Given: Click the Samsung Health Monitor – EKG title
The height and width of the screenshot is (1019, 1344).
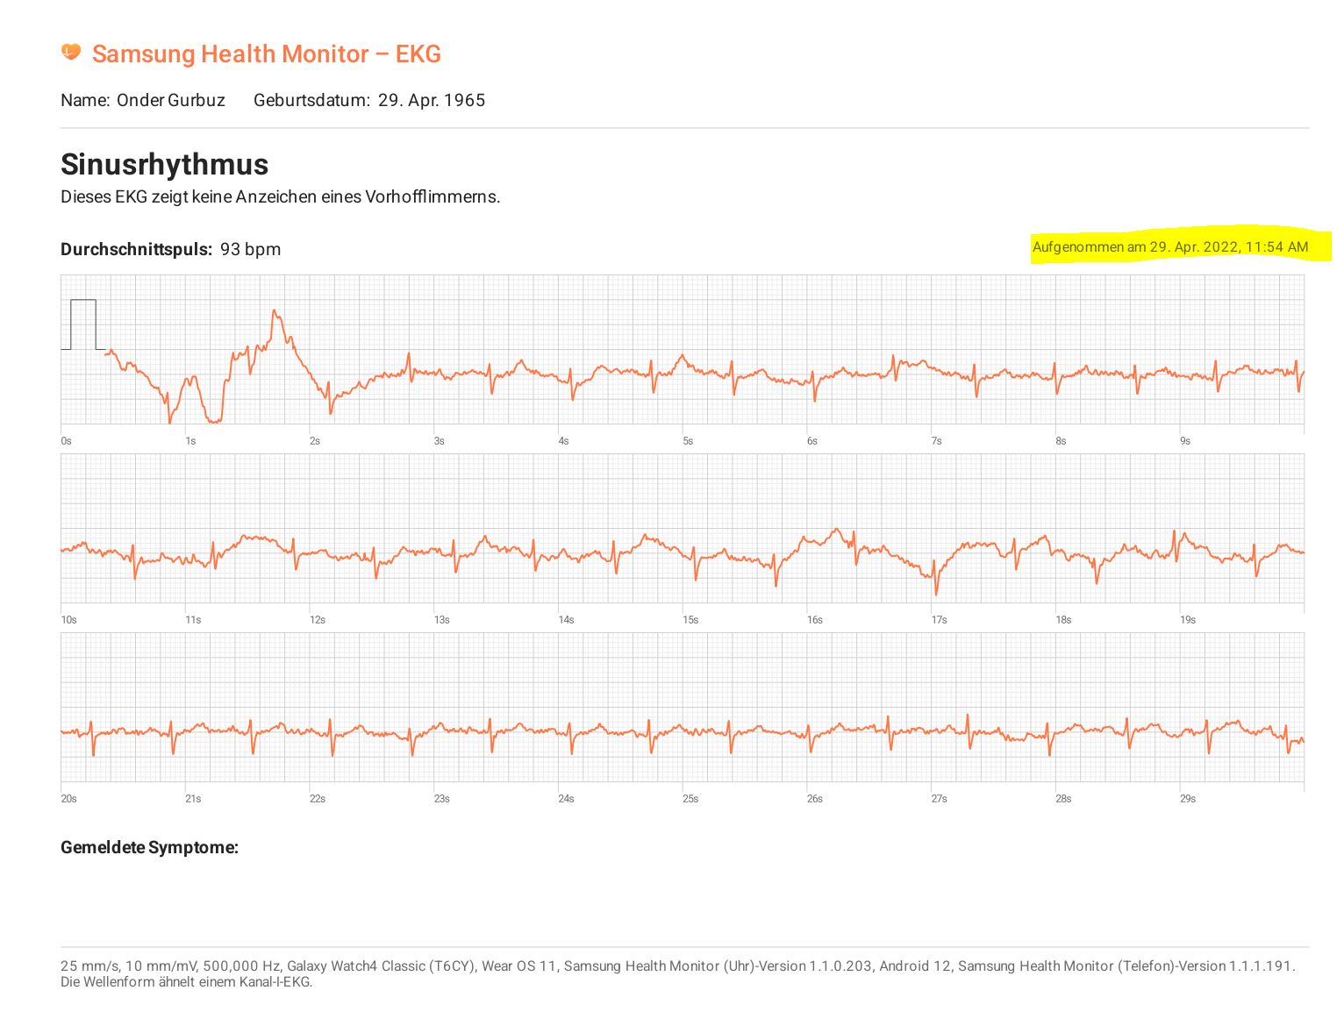Looking at the screenshot, I should coord(266,54).
